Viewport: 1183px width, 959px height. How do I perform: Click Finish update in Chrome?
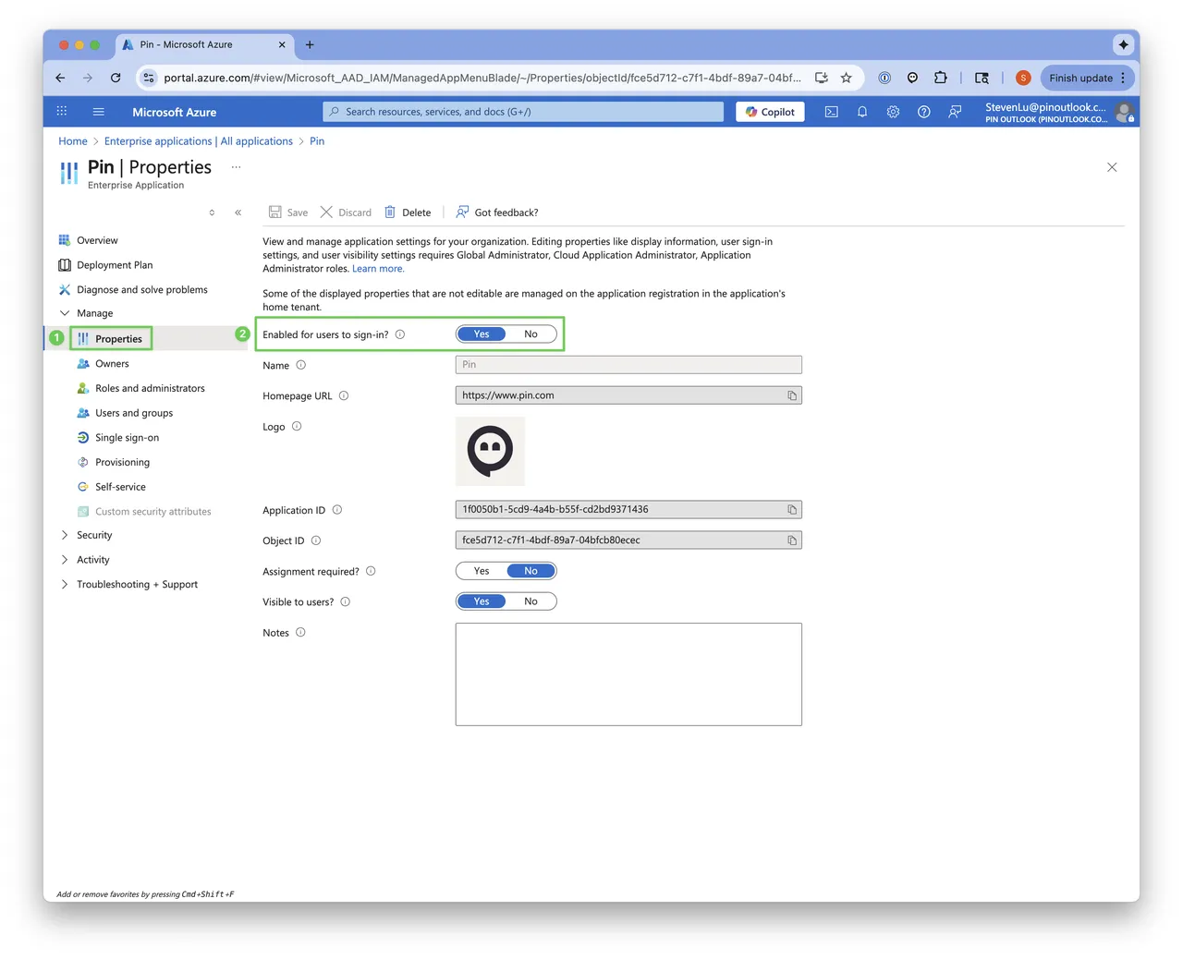click(x=1088, y=78)
